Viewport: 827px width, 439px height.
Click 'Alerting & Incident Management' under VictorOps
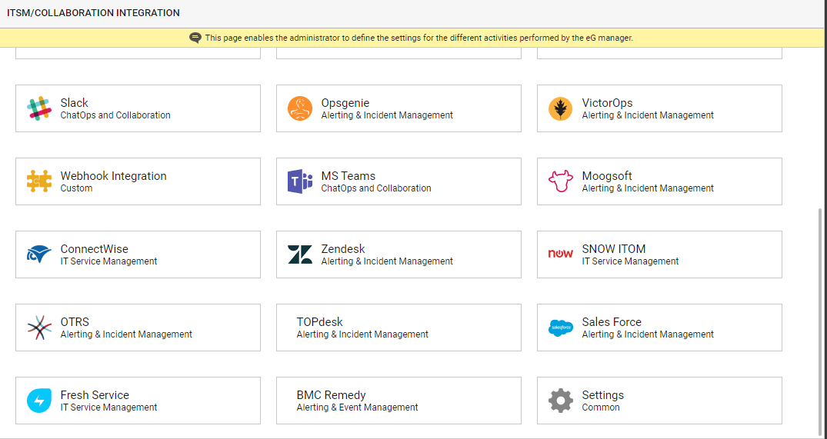[648, 115]
